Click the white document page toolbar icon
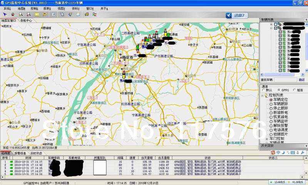This screenshot has height=185, width=308. pyautogui.click(x=54, y=14)
